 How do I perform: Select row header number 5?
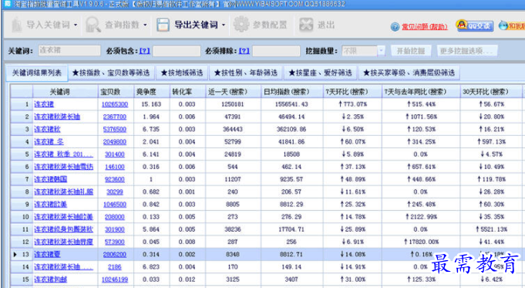pos(22,154)
